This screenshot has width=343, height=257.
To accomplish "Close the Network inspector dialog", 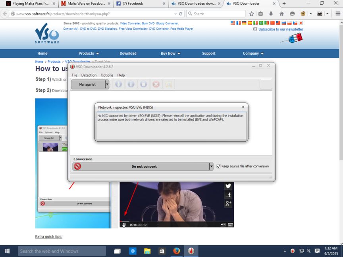I will pos(243,107).
